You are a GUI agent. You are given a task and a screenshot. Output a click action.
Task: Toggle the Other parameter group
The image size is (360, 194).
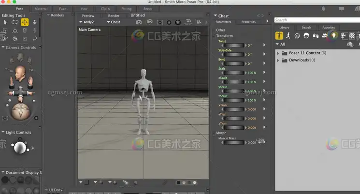click(x=215, y=30)
